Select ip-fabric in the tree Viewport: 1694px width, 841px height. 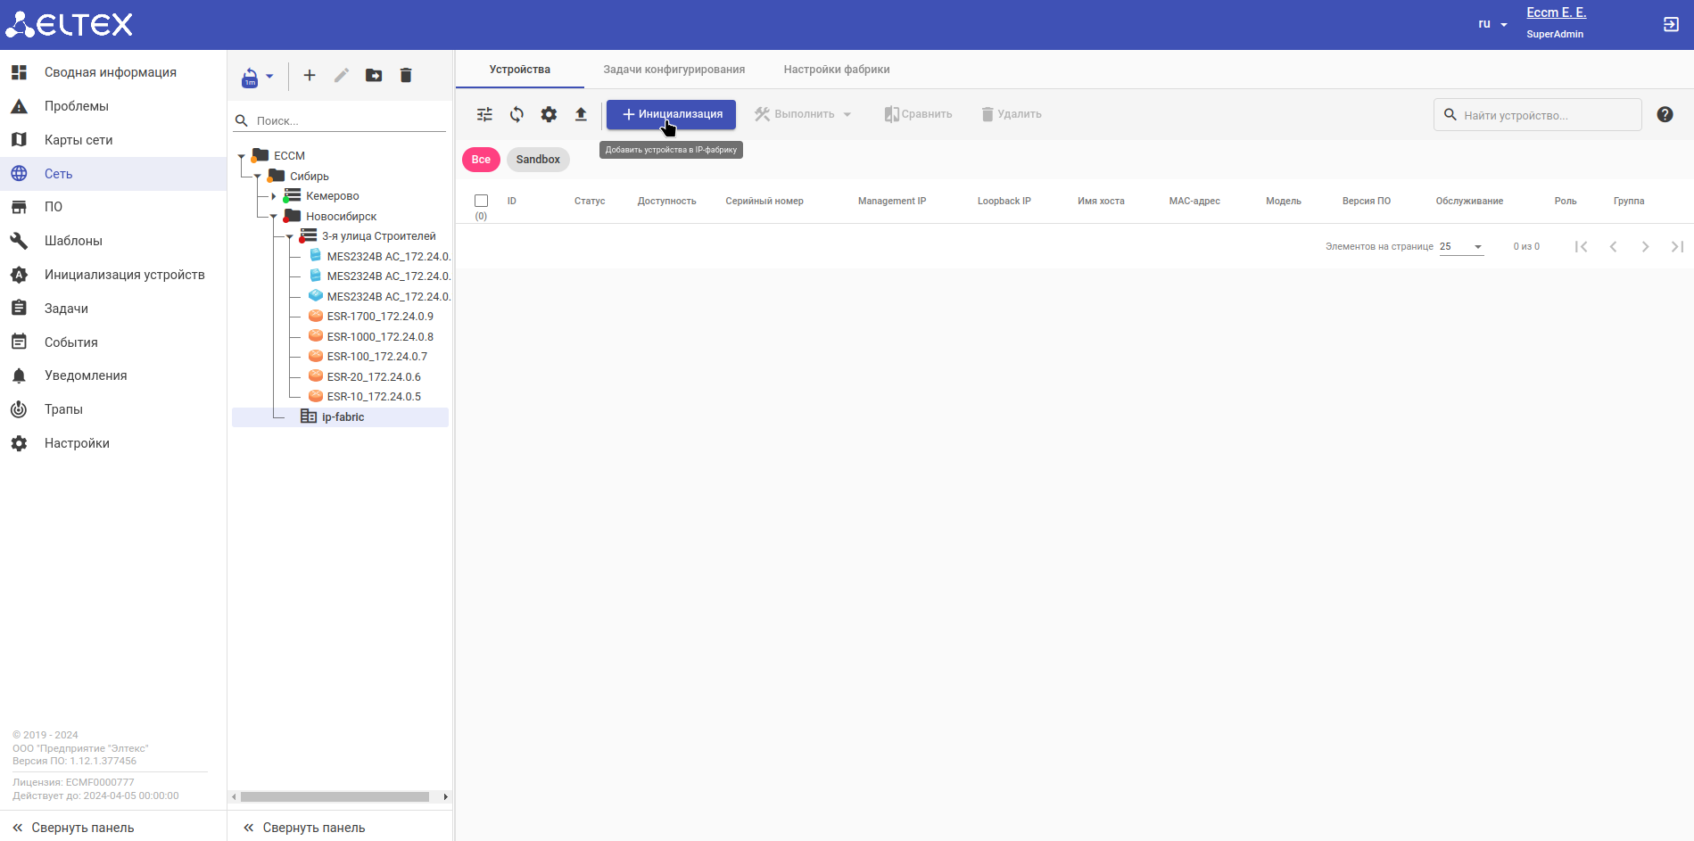coord(343,417)
